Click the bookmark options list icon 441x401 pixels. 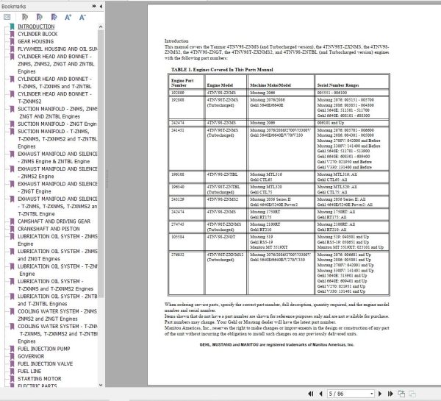coord(7,17)
